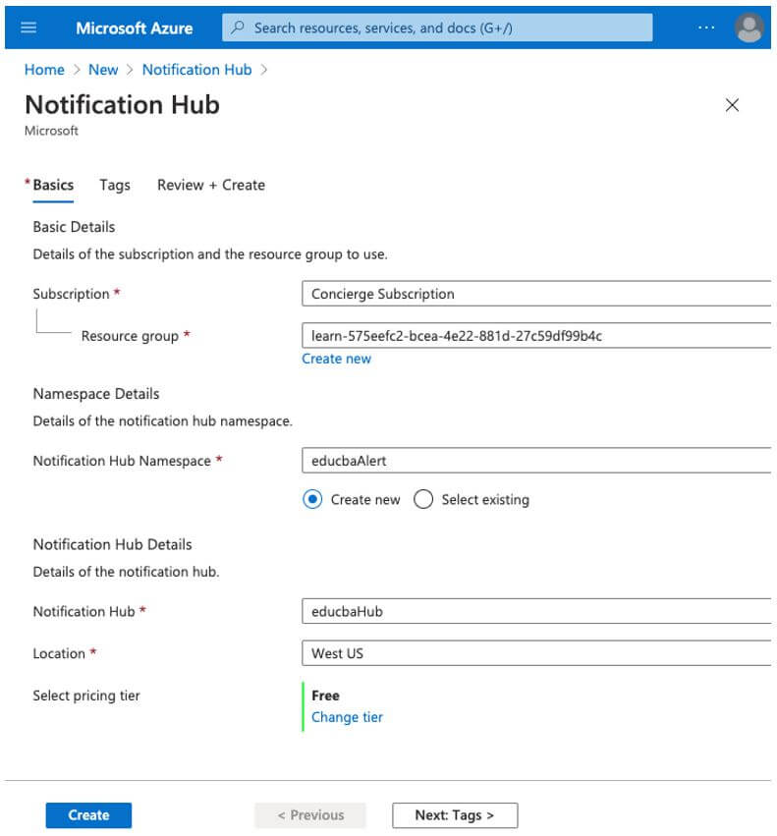Screen dimensions: 777x836
Task: Expand the Subscription dropdown
Action: (537, 294)
